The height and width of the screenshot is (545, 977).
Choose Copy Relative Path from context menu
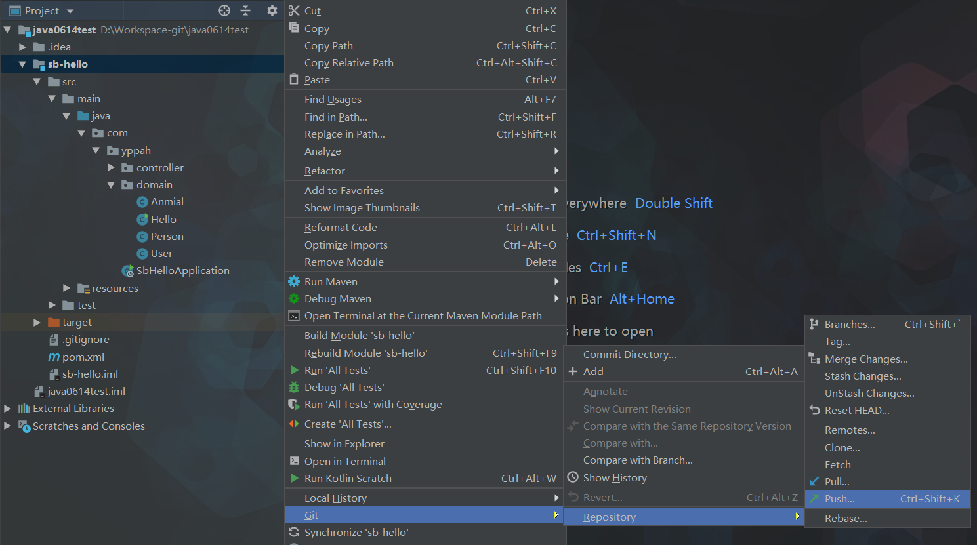348,63
